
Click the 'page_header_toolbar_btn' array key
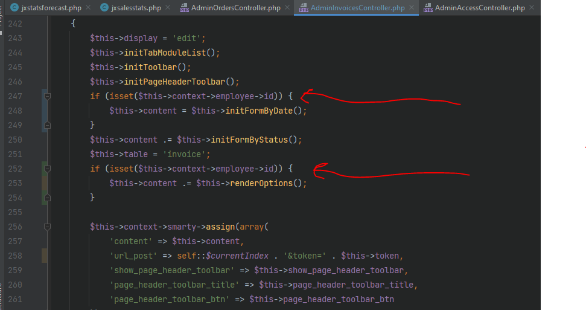tap(170, 300)
